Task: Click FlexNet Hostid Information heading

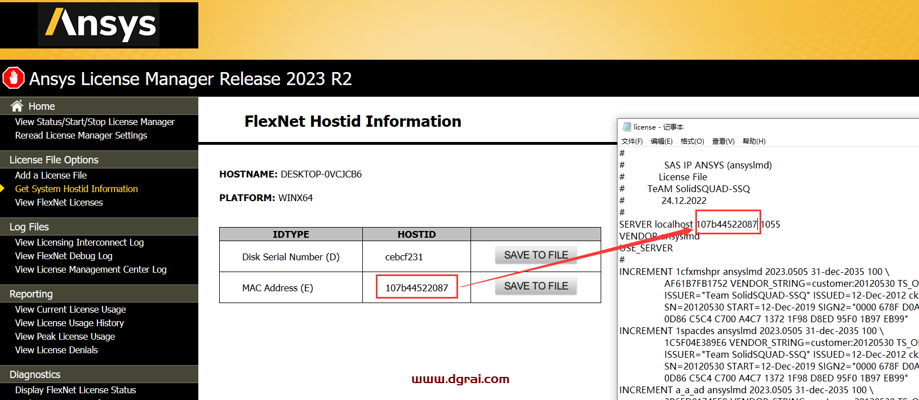Action: (353, 121)
